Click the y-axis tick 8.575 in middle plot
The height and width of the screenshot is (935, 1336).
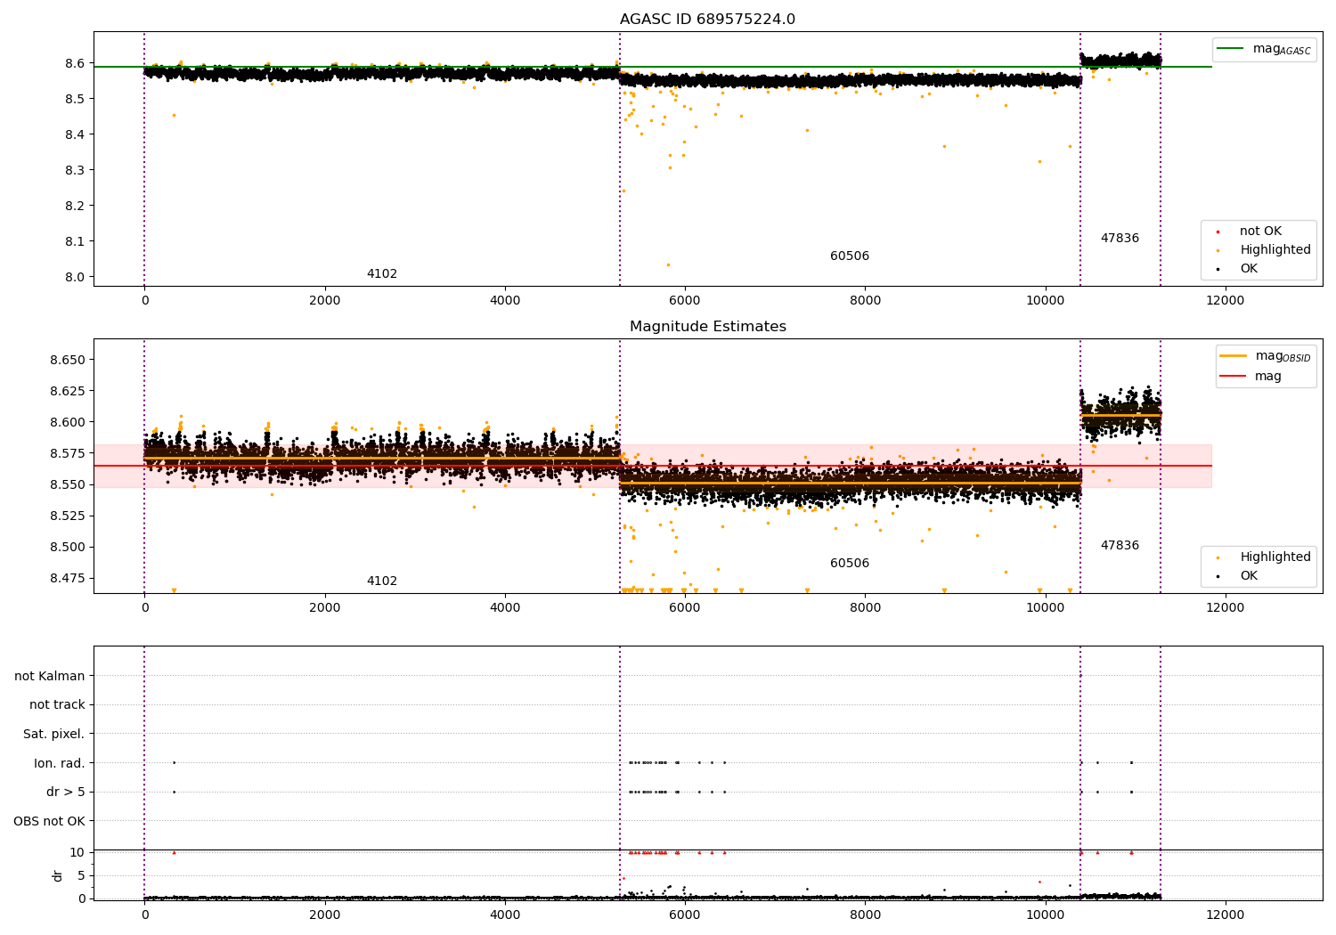(68, 454)
